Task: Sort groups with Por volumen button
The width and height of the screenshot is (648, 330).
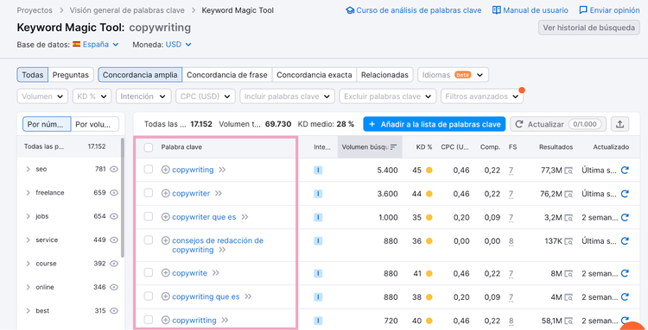Action: (95, 124)
